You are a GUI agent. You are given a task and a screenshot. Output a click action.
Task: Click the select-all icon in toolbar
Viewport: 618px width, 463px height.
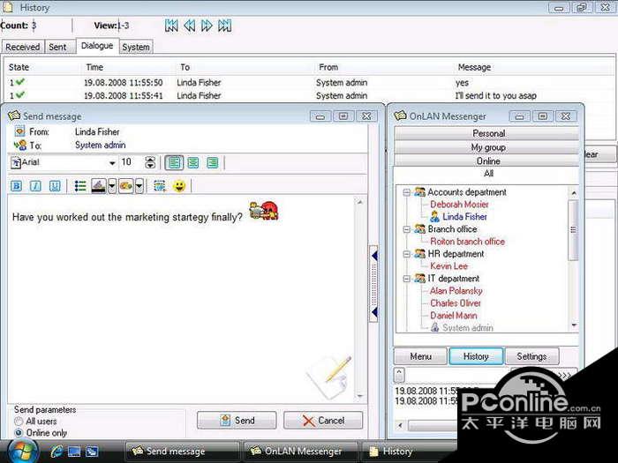click(159, 186)
